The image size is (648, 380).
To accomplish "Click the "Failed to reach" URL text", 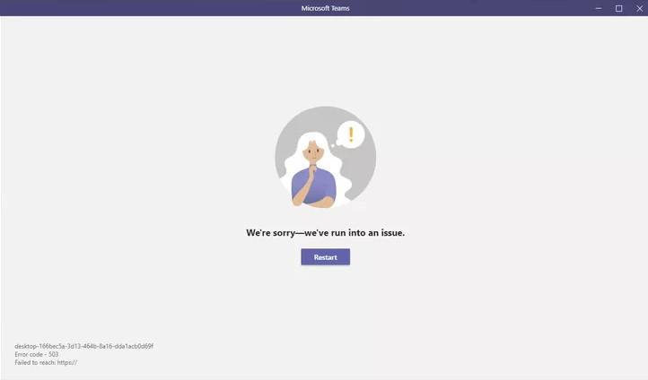I will point(46,363).
